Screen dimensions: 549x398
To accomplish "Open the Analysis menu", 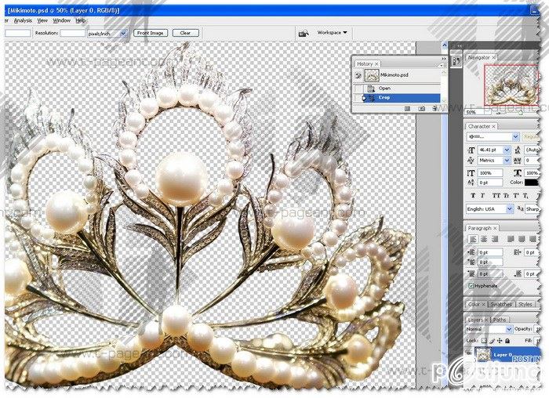I will 23,20.
